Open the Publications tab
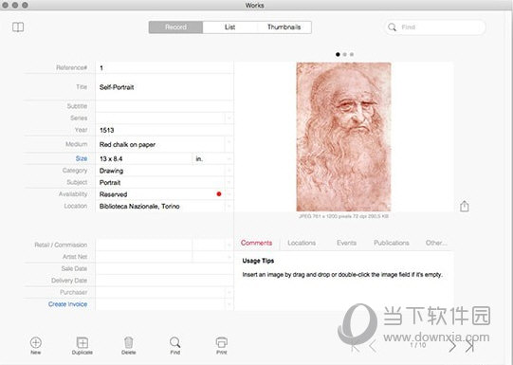The width and height of the screenshot is (513, 365). 392,243
